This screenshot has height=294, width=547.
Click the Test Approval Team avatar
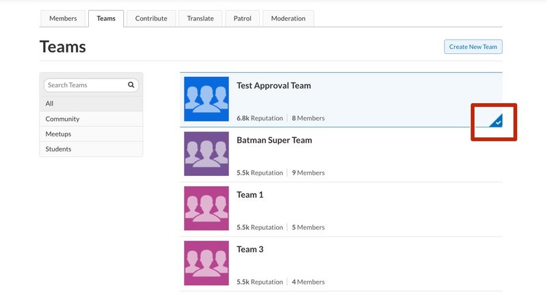point(206,99)
